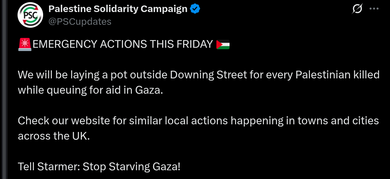Click the Palestinian flag emoji
This screenshot has height=179, width=390.
point(223,44)
